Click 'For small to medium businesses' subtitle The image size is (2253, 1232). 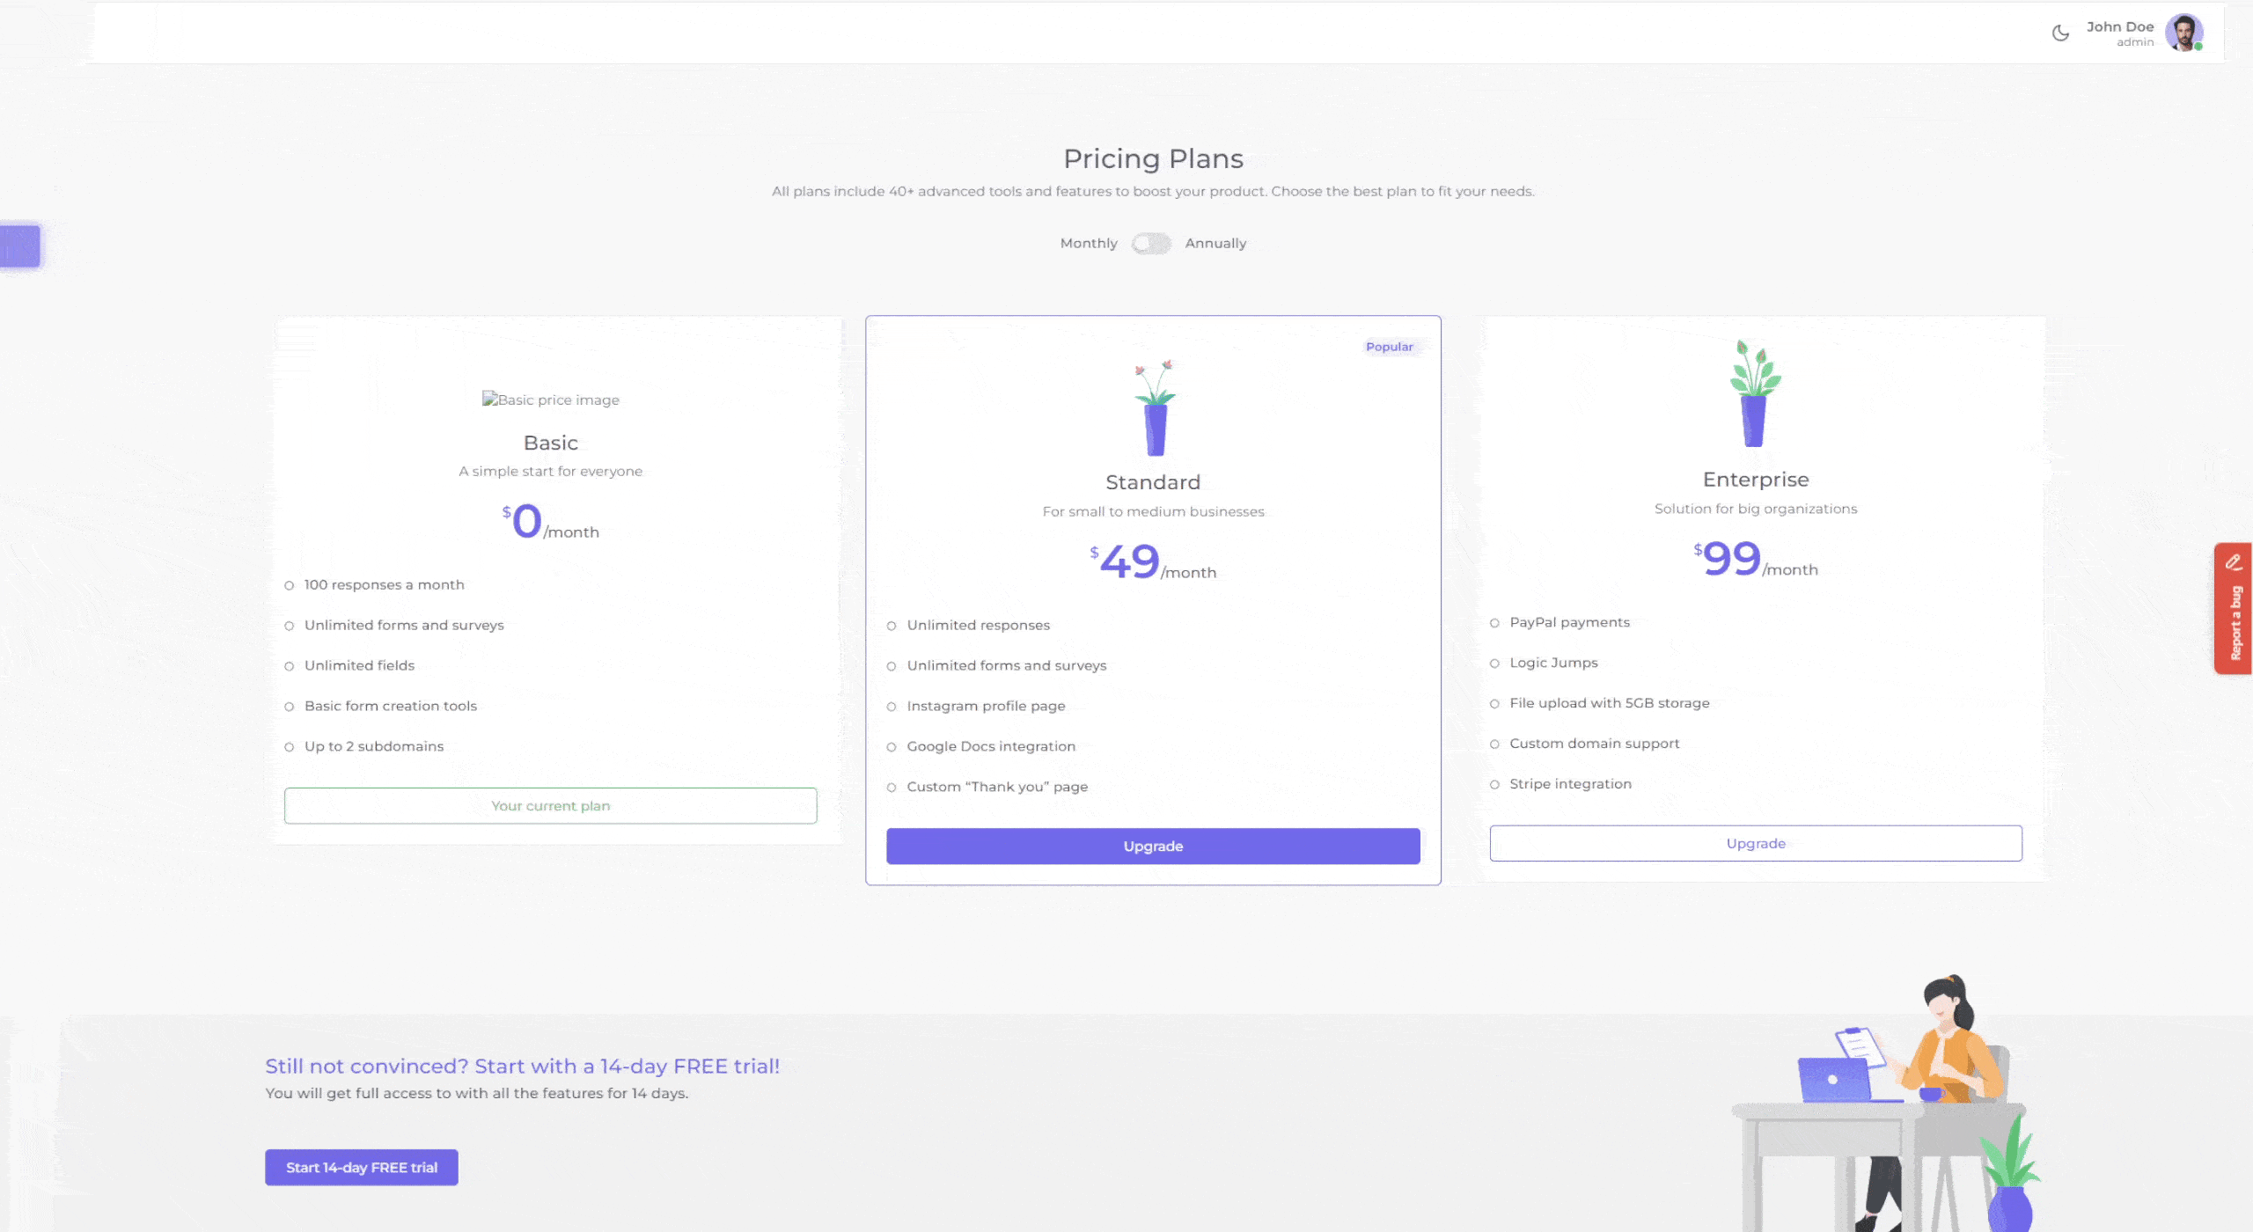click(1153, 512)
